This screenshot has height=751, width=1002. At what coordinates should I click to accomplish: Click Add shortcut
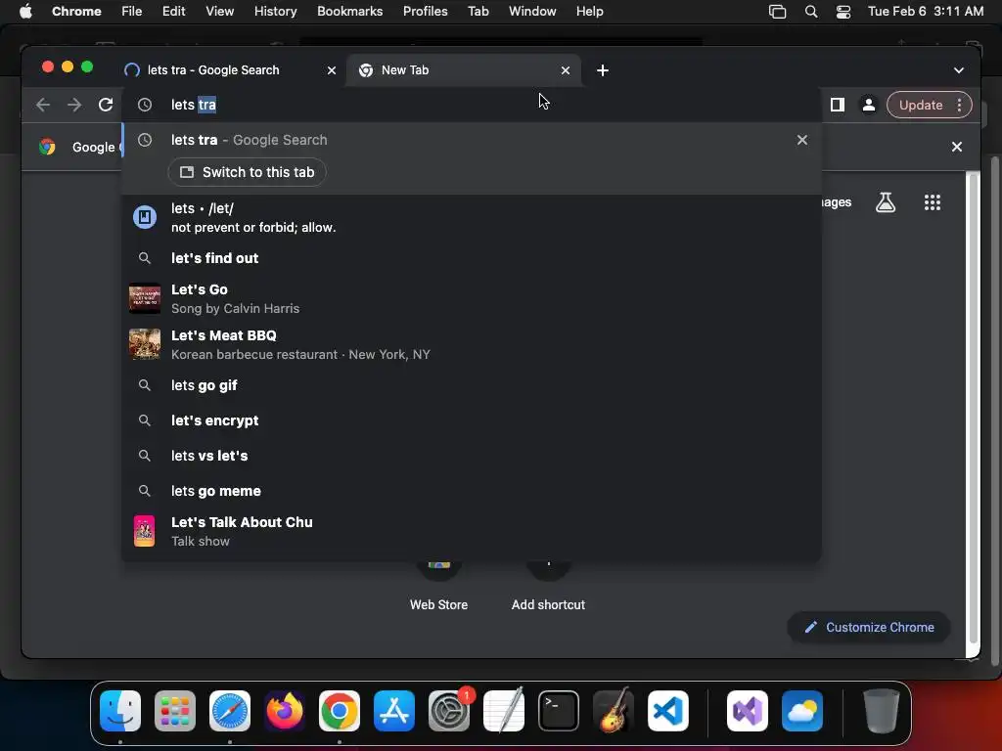pyautogui.click(x=548, y=588)
